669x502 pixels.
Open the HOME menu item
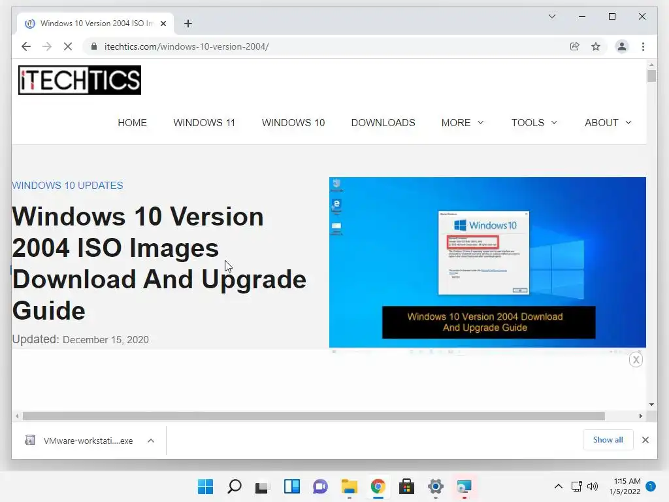tap(132, 122)
